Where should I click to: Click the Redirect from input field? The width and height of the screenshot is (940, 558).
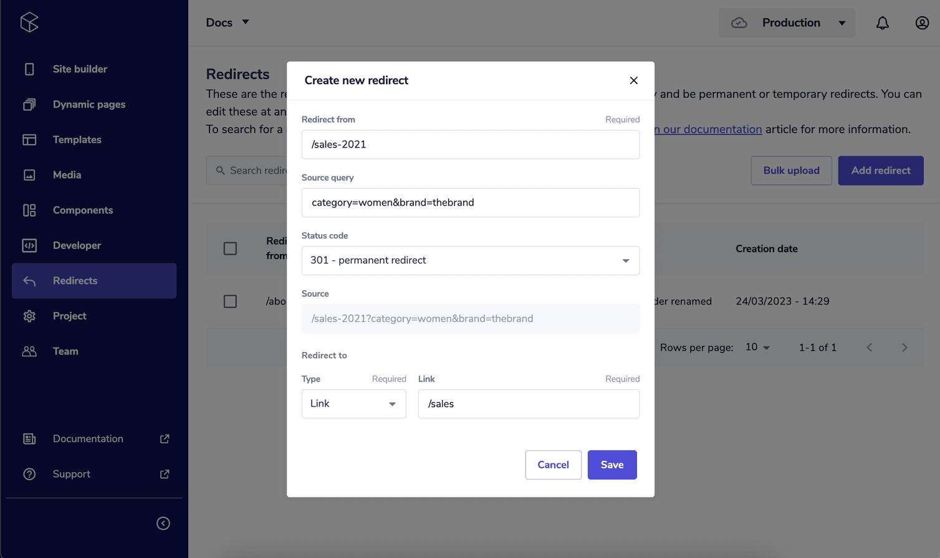[x=470, y=144]
